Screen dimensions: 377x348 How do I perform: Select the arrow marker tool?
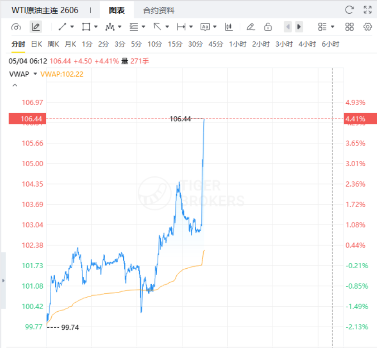[157, 26]
